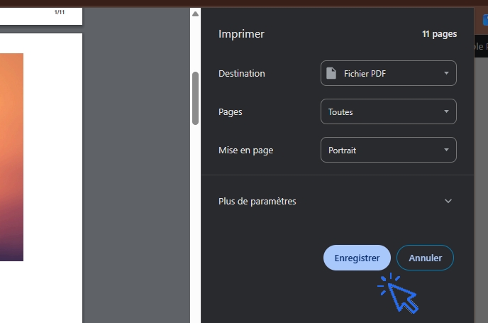This screenshot has height=323, width=488.
Task: Click the Imprimer dialog title
Action: coord(241,34)
